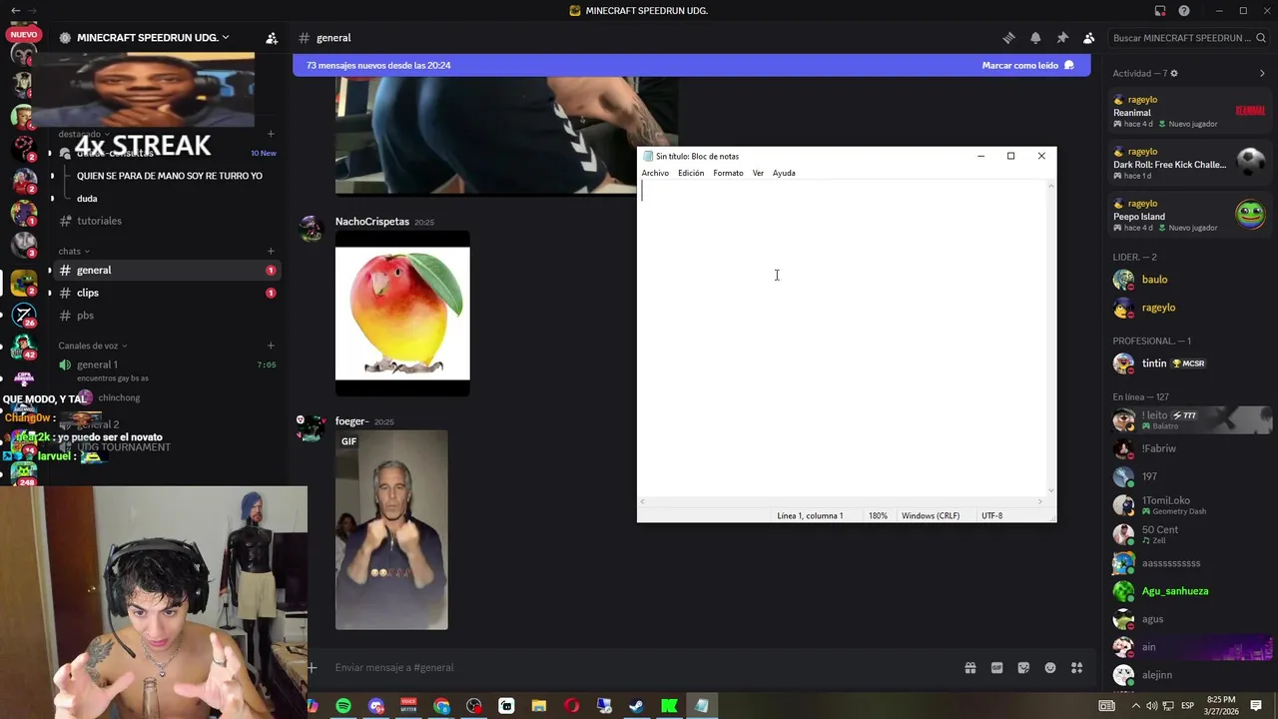The image size is (1278, 719).
Task: Open Opera browser from the taskbar
Action: point(572,706)
